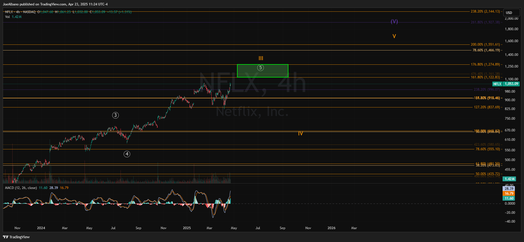Click the change value +13.57 (+1.31%)
The height and width of the screenshot is (242, 524).
click(119, 12)
